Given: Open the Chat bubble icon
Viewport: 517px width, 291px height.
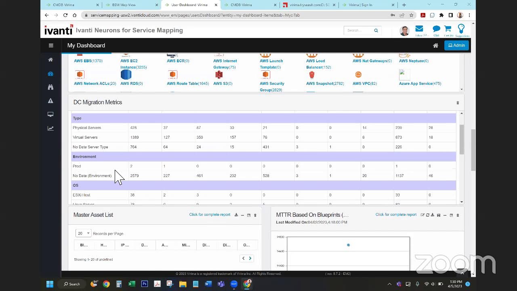Looking at the screenshot, I should pos(436,29).
